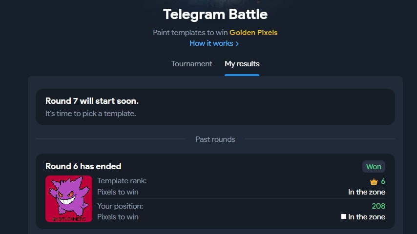Click It's time to pick a template text

click(x=91, y=114)
